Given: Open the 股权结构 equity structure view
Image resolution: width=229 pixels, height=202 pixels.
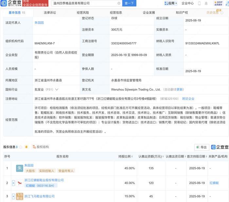Looking at the screenshot, I should [41, 147].
